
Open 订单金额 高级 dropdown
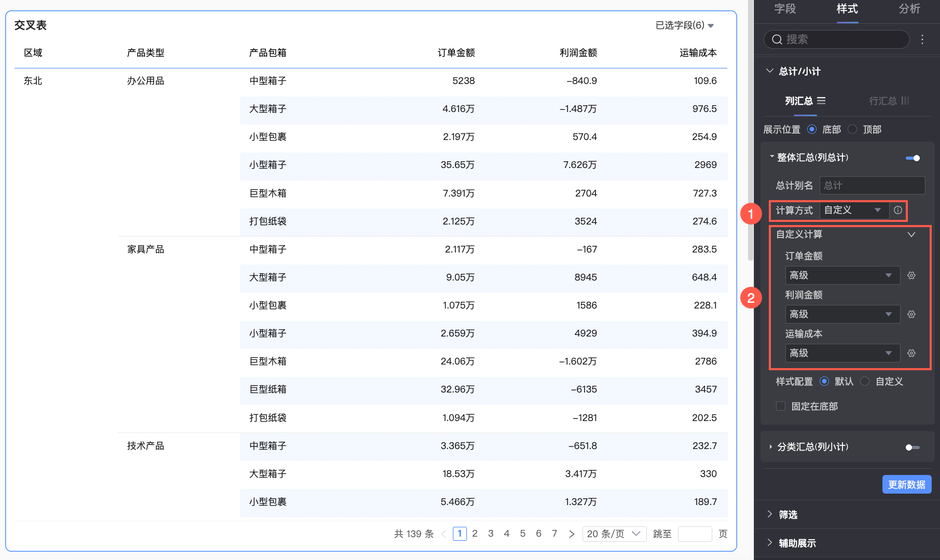point(842,275)
